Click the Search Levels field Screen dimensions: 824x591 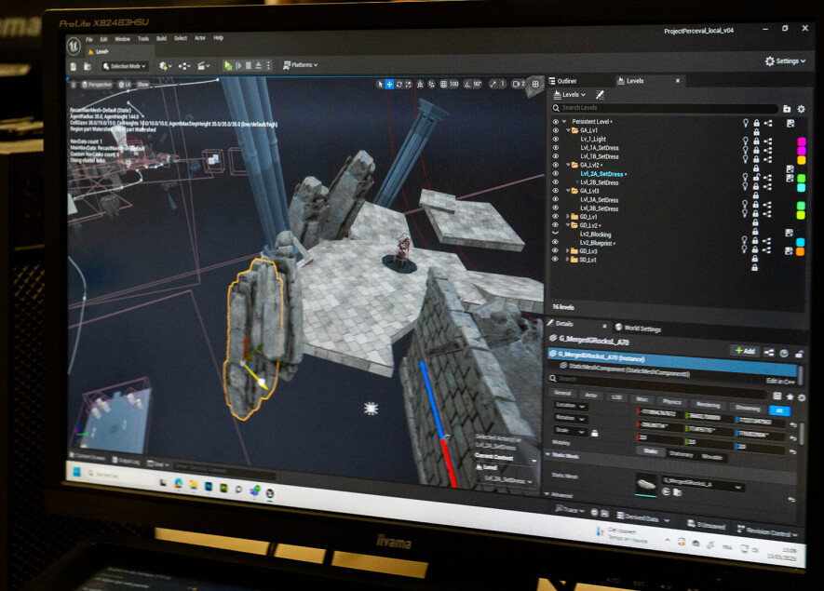pyautogui.click(x=665, y=108)
